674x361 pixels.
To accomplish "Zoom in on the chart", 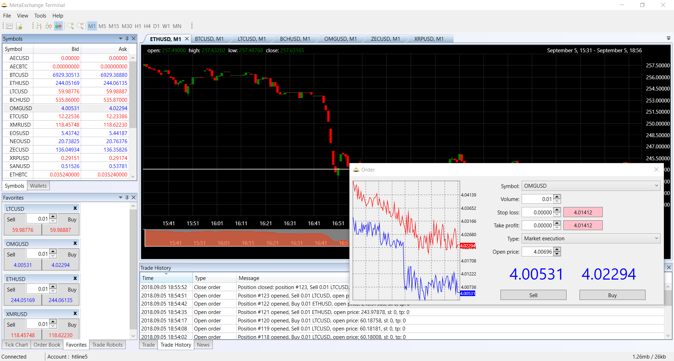I will click(70, 26).
